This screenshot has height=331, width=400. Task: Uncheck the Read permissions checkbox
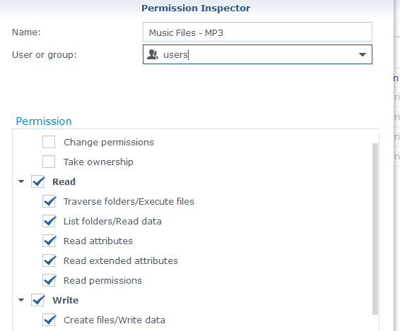pyautogui.click(x=49, y=280)
